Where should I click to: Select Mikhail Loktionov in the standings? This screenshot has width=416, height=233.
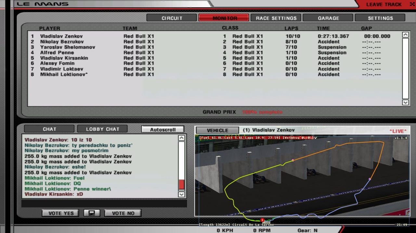[x=214, y=75]
